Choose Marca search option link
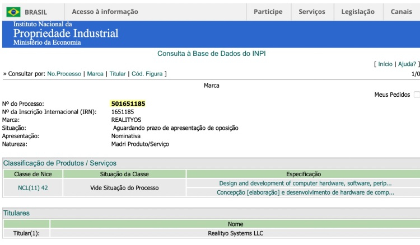Screen dimensions: 420x245 point(95,74)
